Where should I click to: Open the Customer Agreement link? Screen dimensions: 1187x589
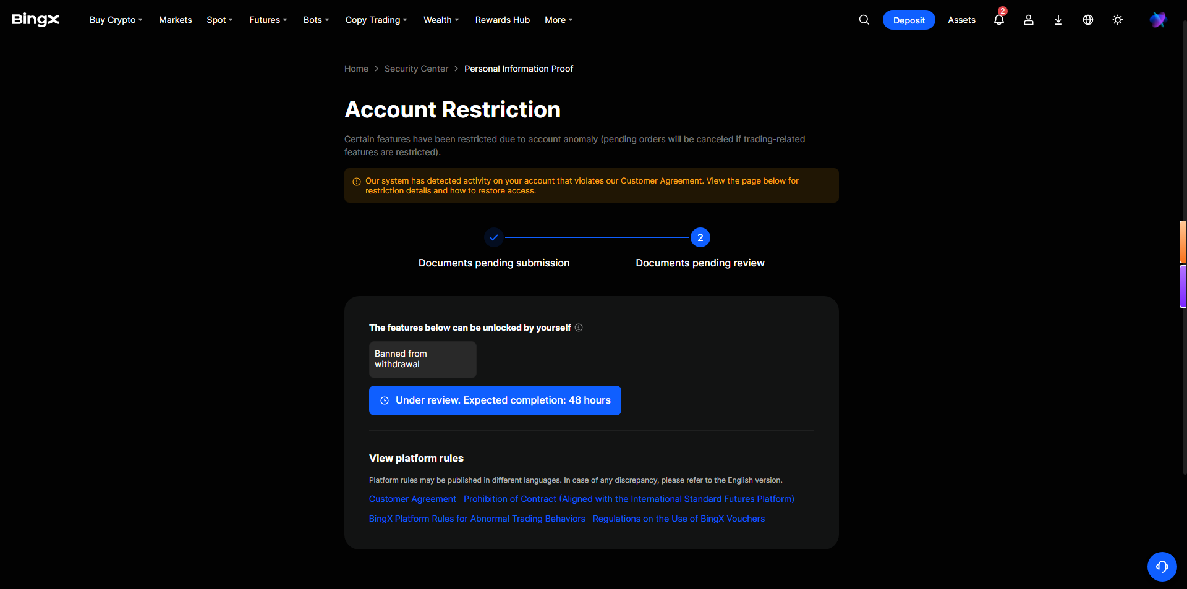pos(412,499)
